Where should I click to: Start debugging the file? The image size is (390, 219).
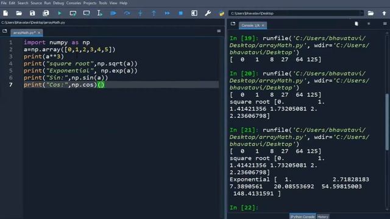(113, 13)
